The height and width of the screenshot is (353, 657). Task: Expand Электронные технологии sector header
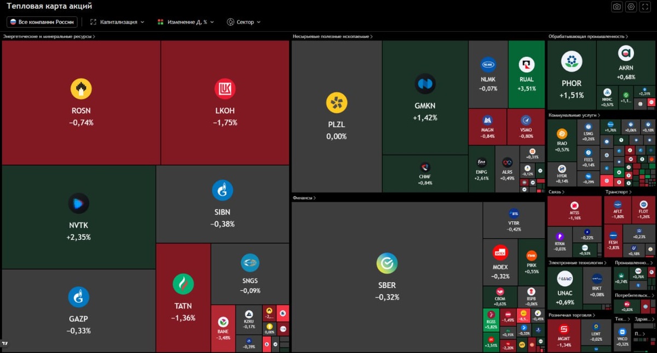coord(578,263)
